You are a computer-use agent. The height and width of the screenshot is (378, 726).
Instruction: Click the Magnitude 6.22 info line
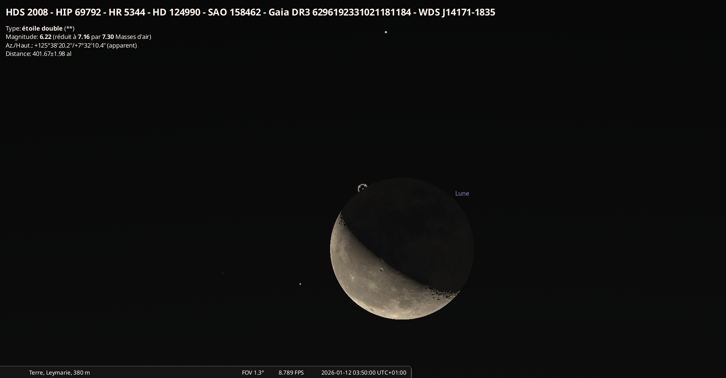pos(78,37)
